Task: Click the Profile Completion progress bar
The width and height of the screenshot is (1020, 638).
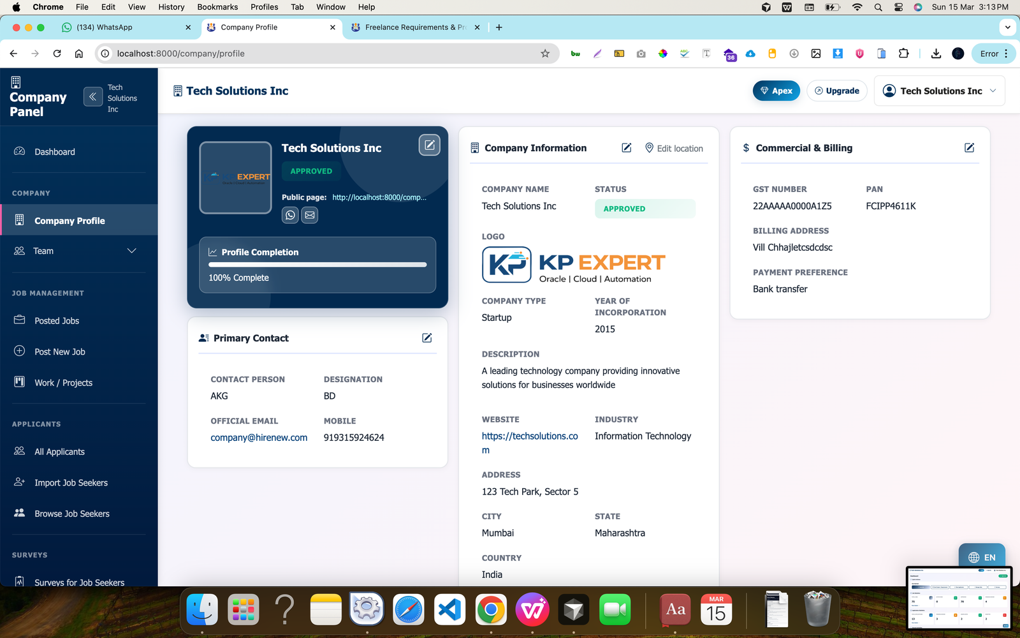Action: [x=317, y=264]
